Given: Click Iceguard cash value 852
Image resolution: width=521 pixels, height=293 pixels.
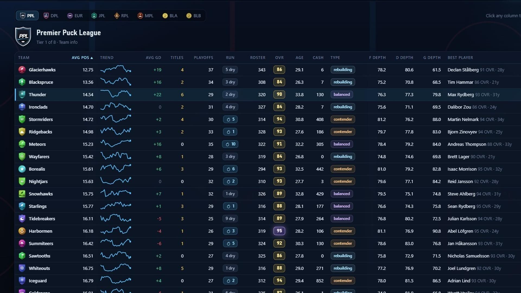Looking at the screenshot, I should point(320,281).
